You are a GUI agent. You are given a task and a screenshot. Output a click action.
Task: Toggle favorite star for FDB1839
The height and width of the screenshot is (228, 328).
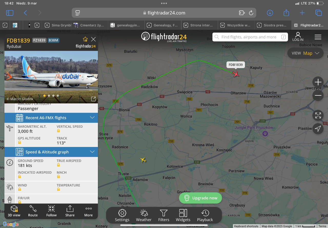pyautogui.click(x=85, y=39)
